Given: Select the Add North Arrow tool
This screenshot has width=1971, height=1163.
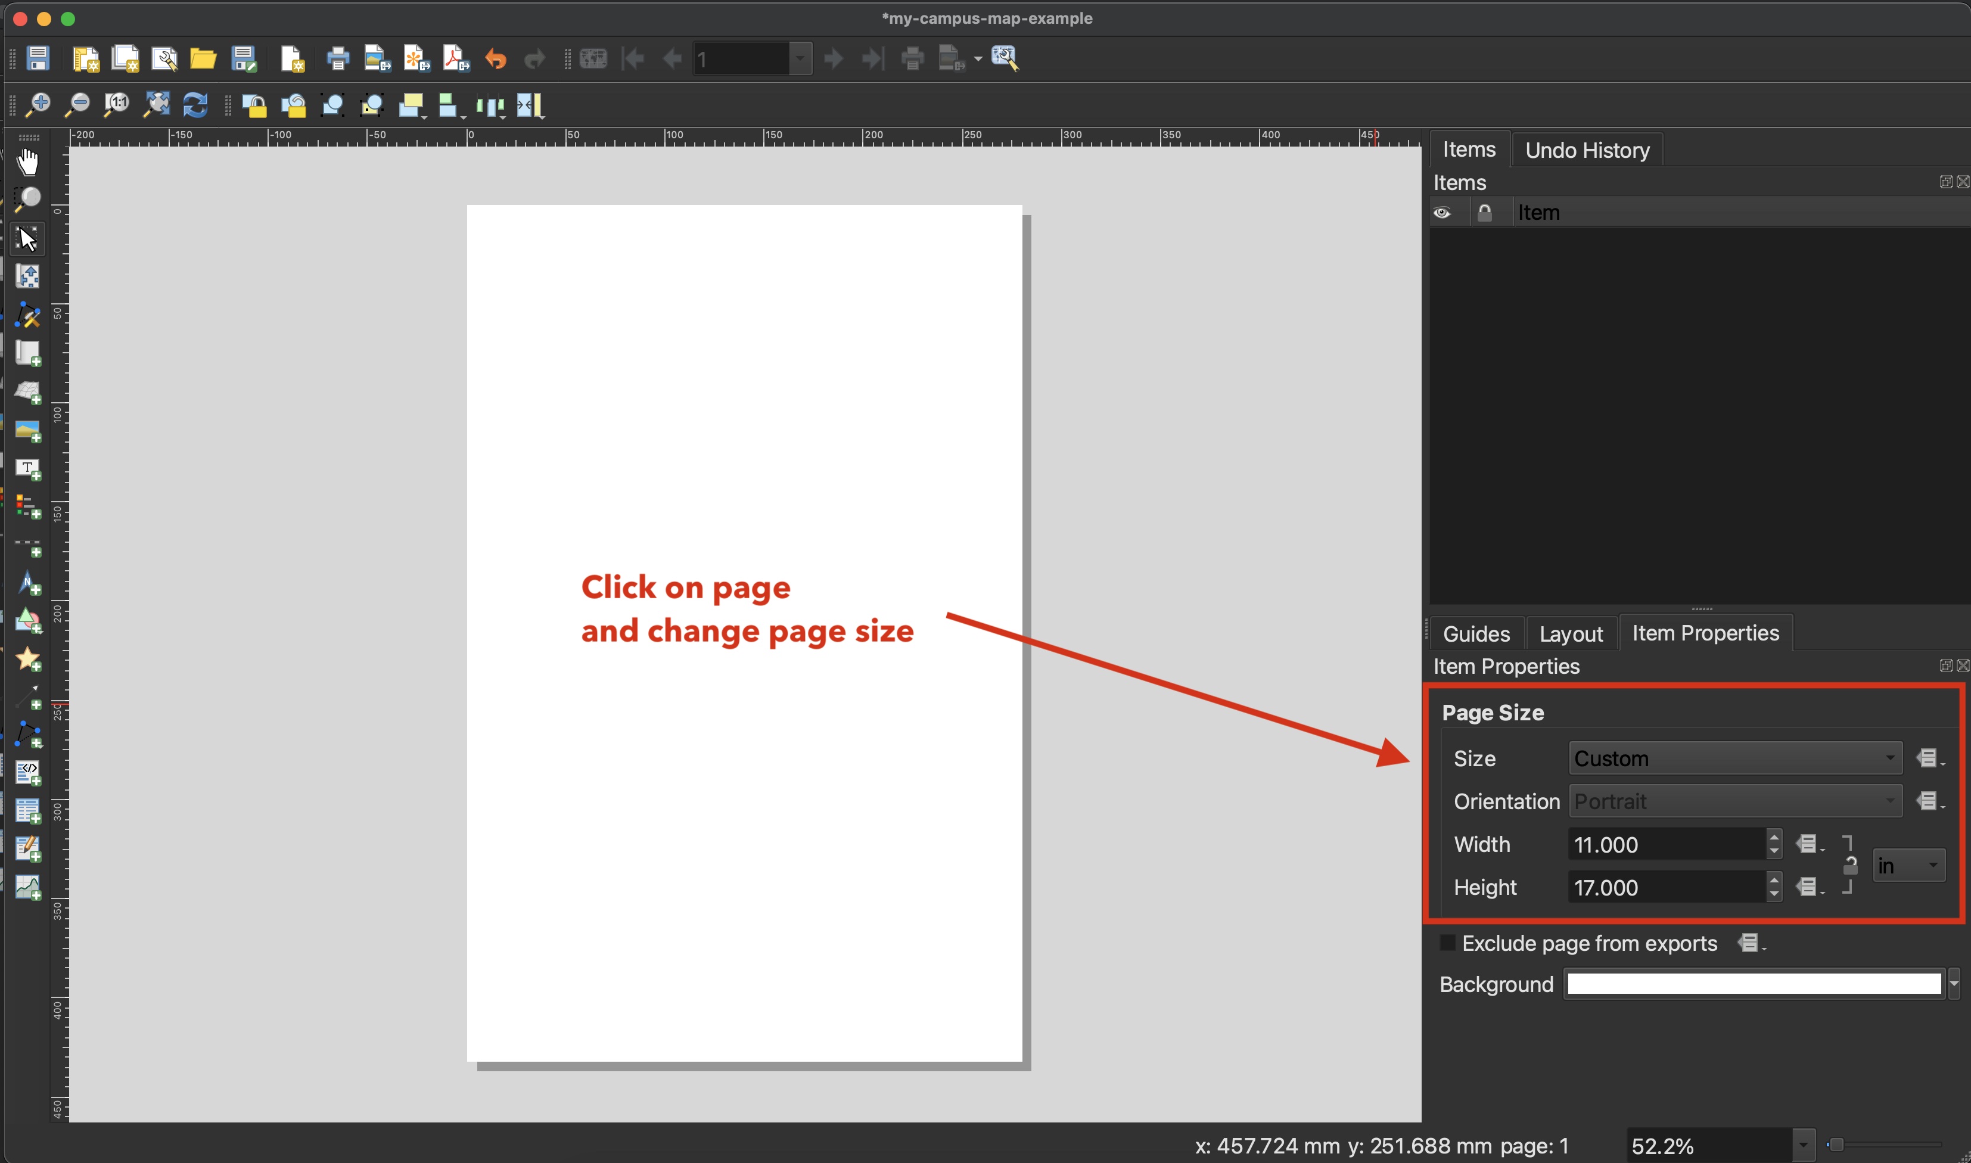Looking at the screenshot, I should (28, 584).
